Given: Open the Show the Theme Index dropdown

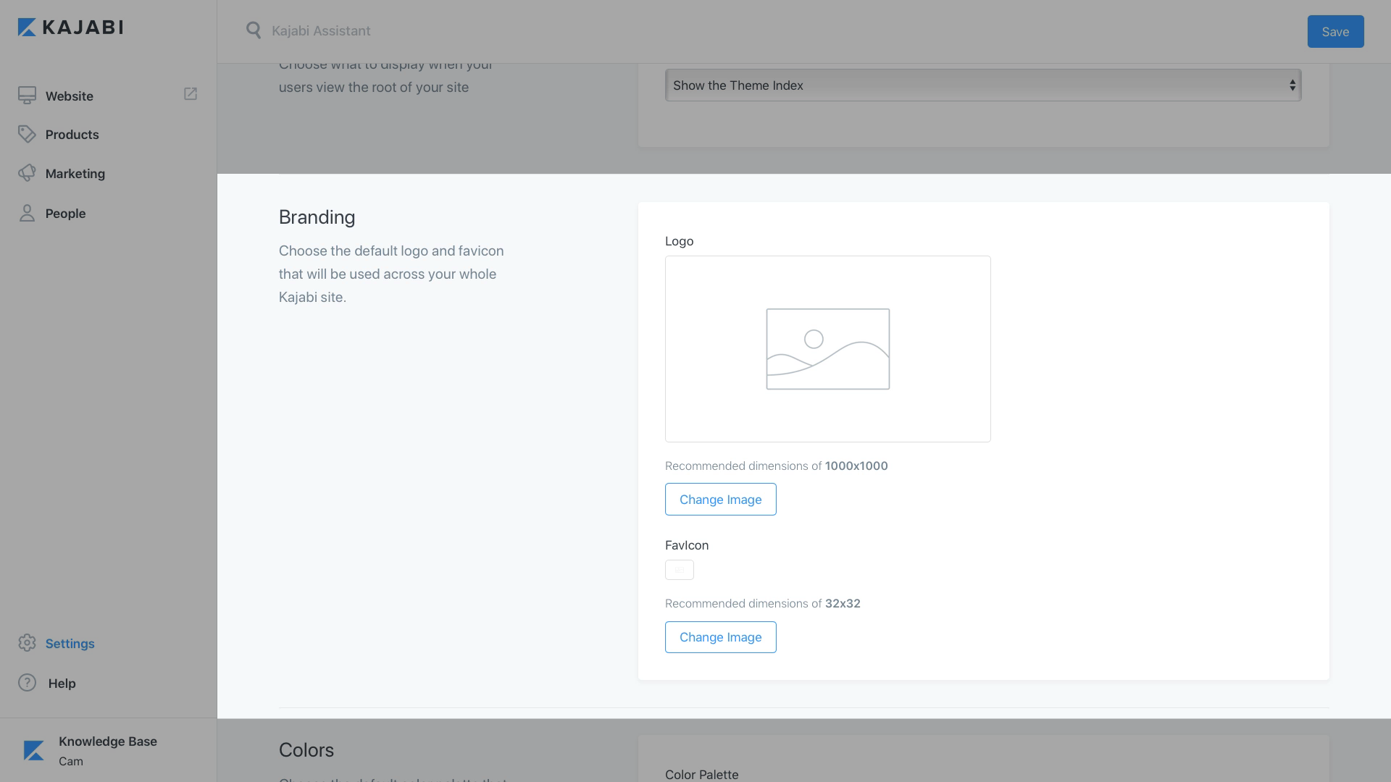Looking at the screenshot, I should click(983, 85).
